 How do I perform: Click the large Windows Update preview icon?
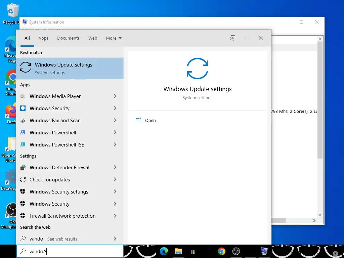click(198, 69)
